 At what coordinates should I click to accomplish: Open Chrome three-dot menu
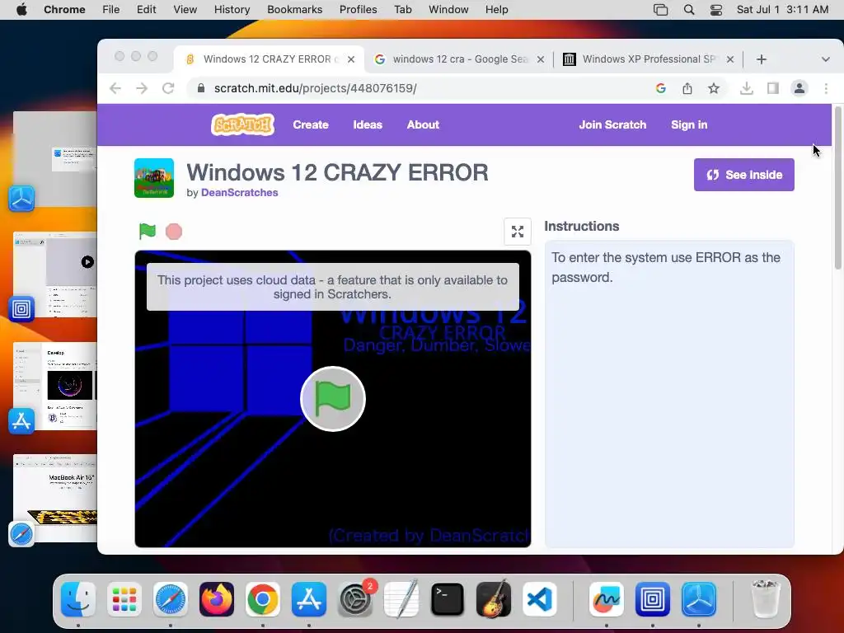(826, 88)
